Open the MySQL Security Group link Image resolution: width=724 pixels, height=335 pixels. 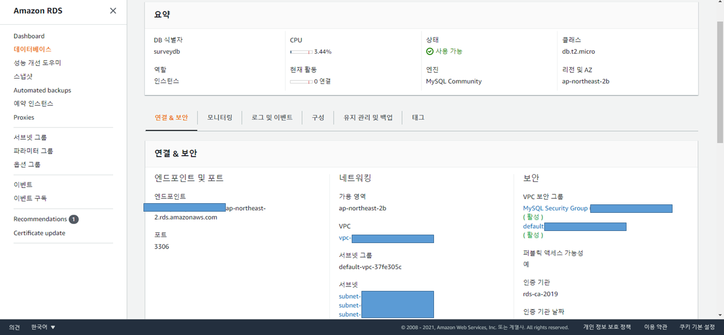(x=556, y=209)
